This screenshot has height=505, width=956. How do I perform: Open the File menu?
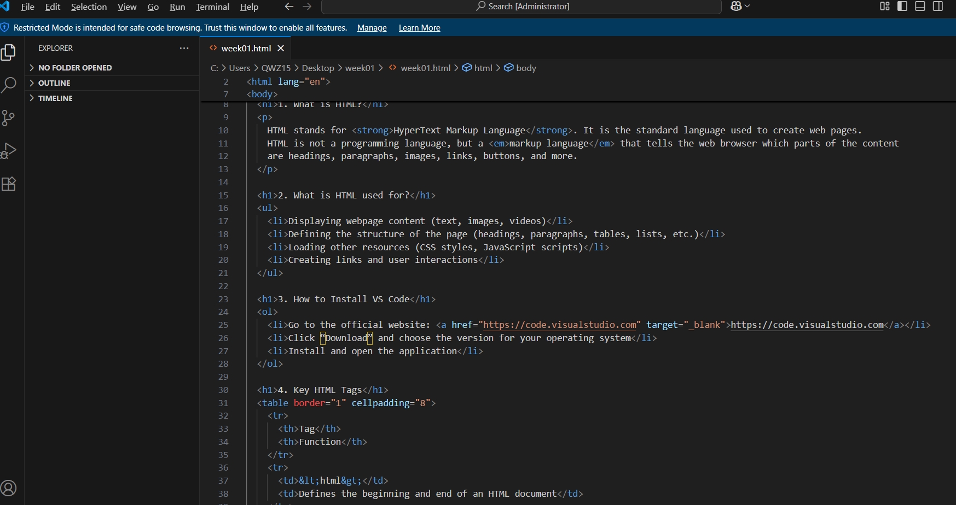point(27,7)
